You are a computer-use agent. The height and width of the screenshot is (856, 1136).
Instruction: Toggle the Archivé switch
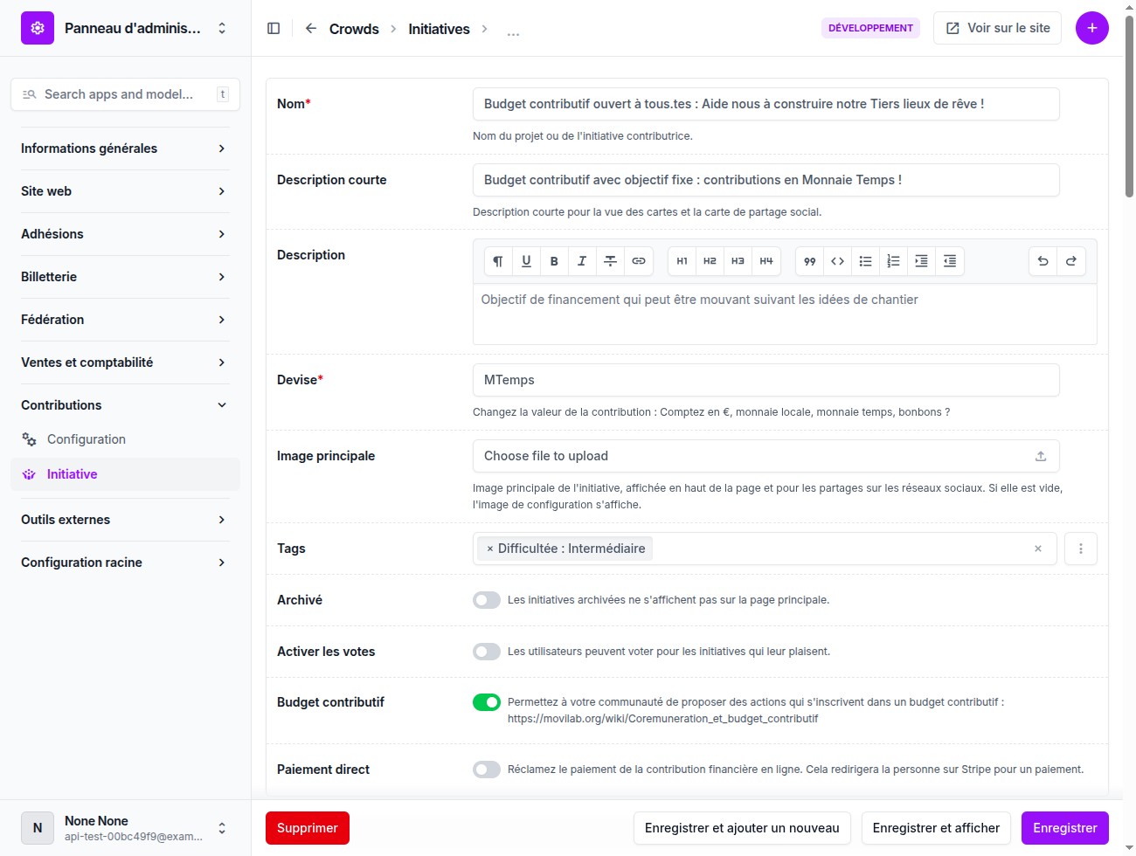[x=487, y=600]
